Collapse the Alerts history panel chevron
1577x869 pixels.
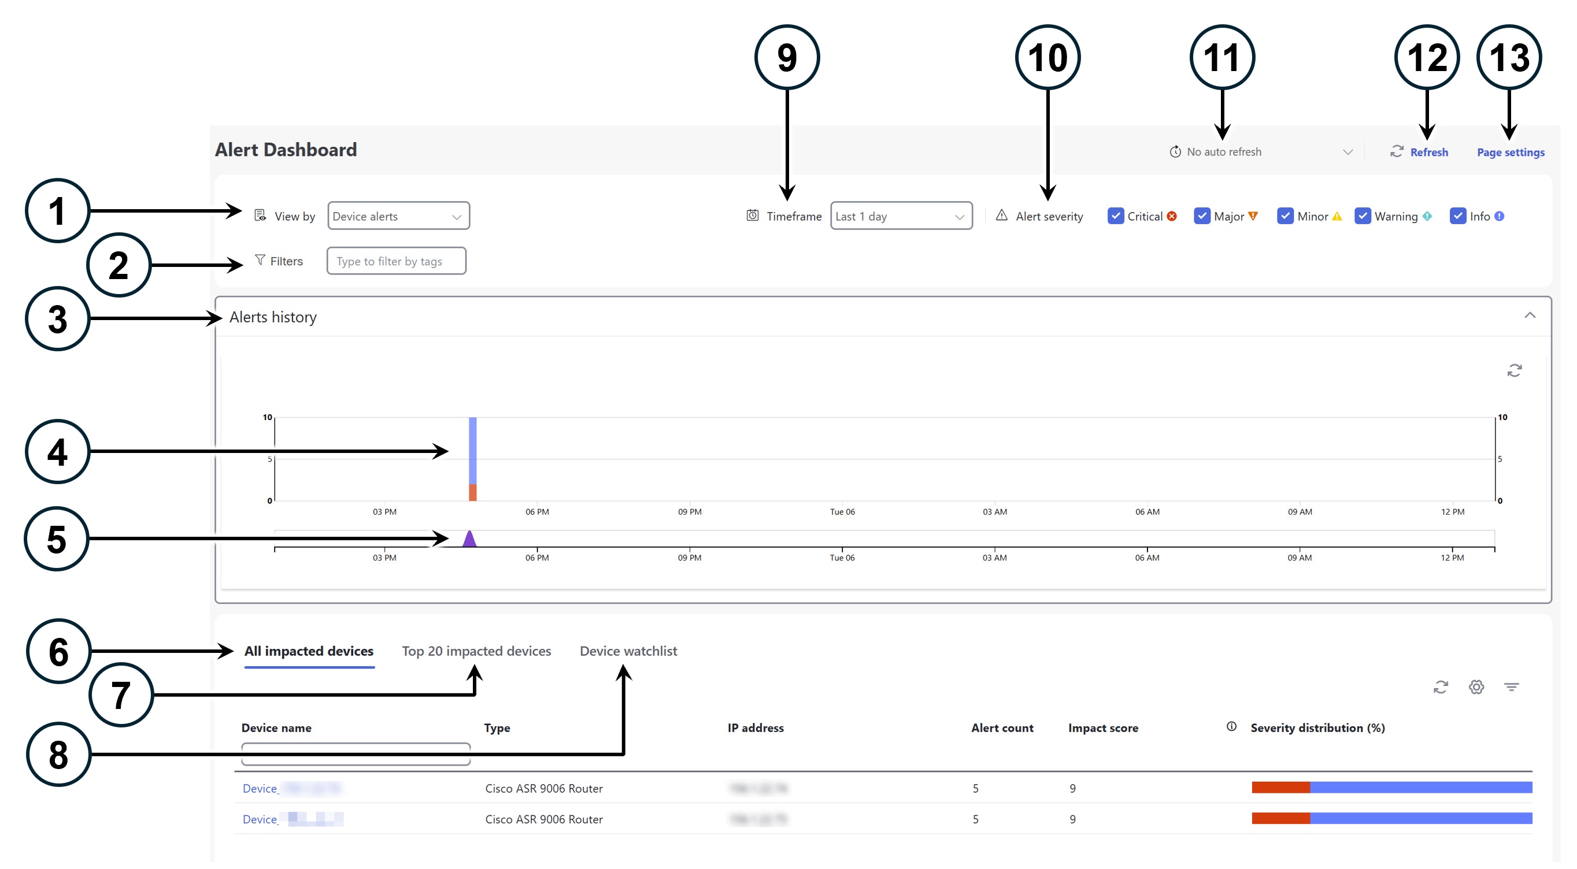[x=1529, y=316]
